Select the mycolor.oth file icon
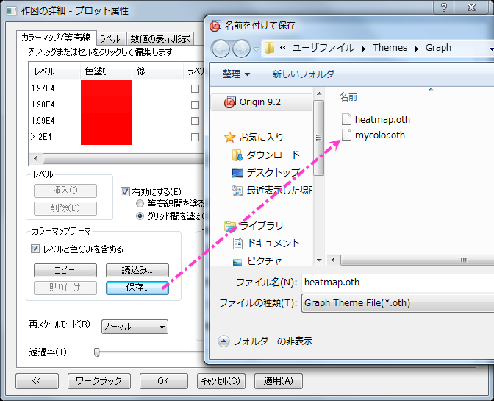 (x=346, y=135)
